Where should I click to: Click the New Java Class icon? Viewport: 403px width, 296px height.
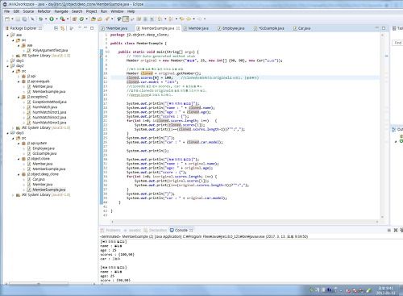(81, 19)
